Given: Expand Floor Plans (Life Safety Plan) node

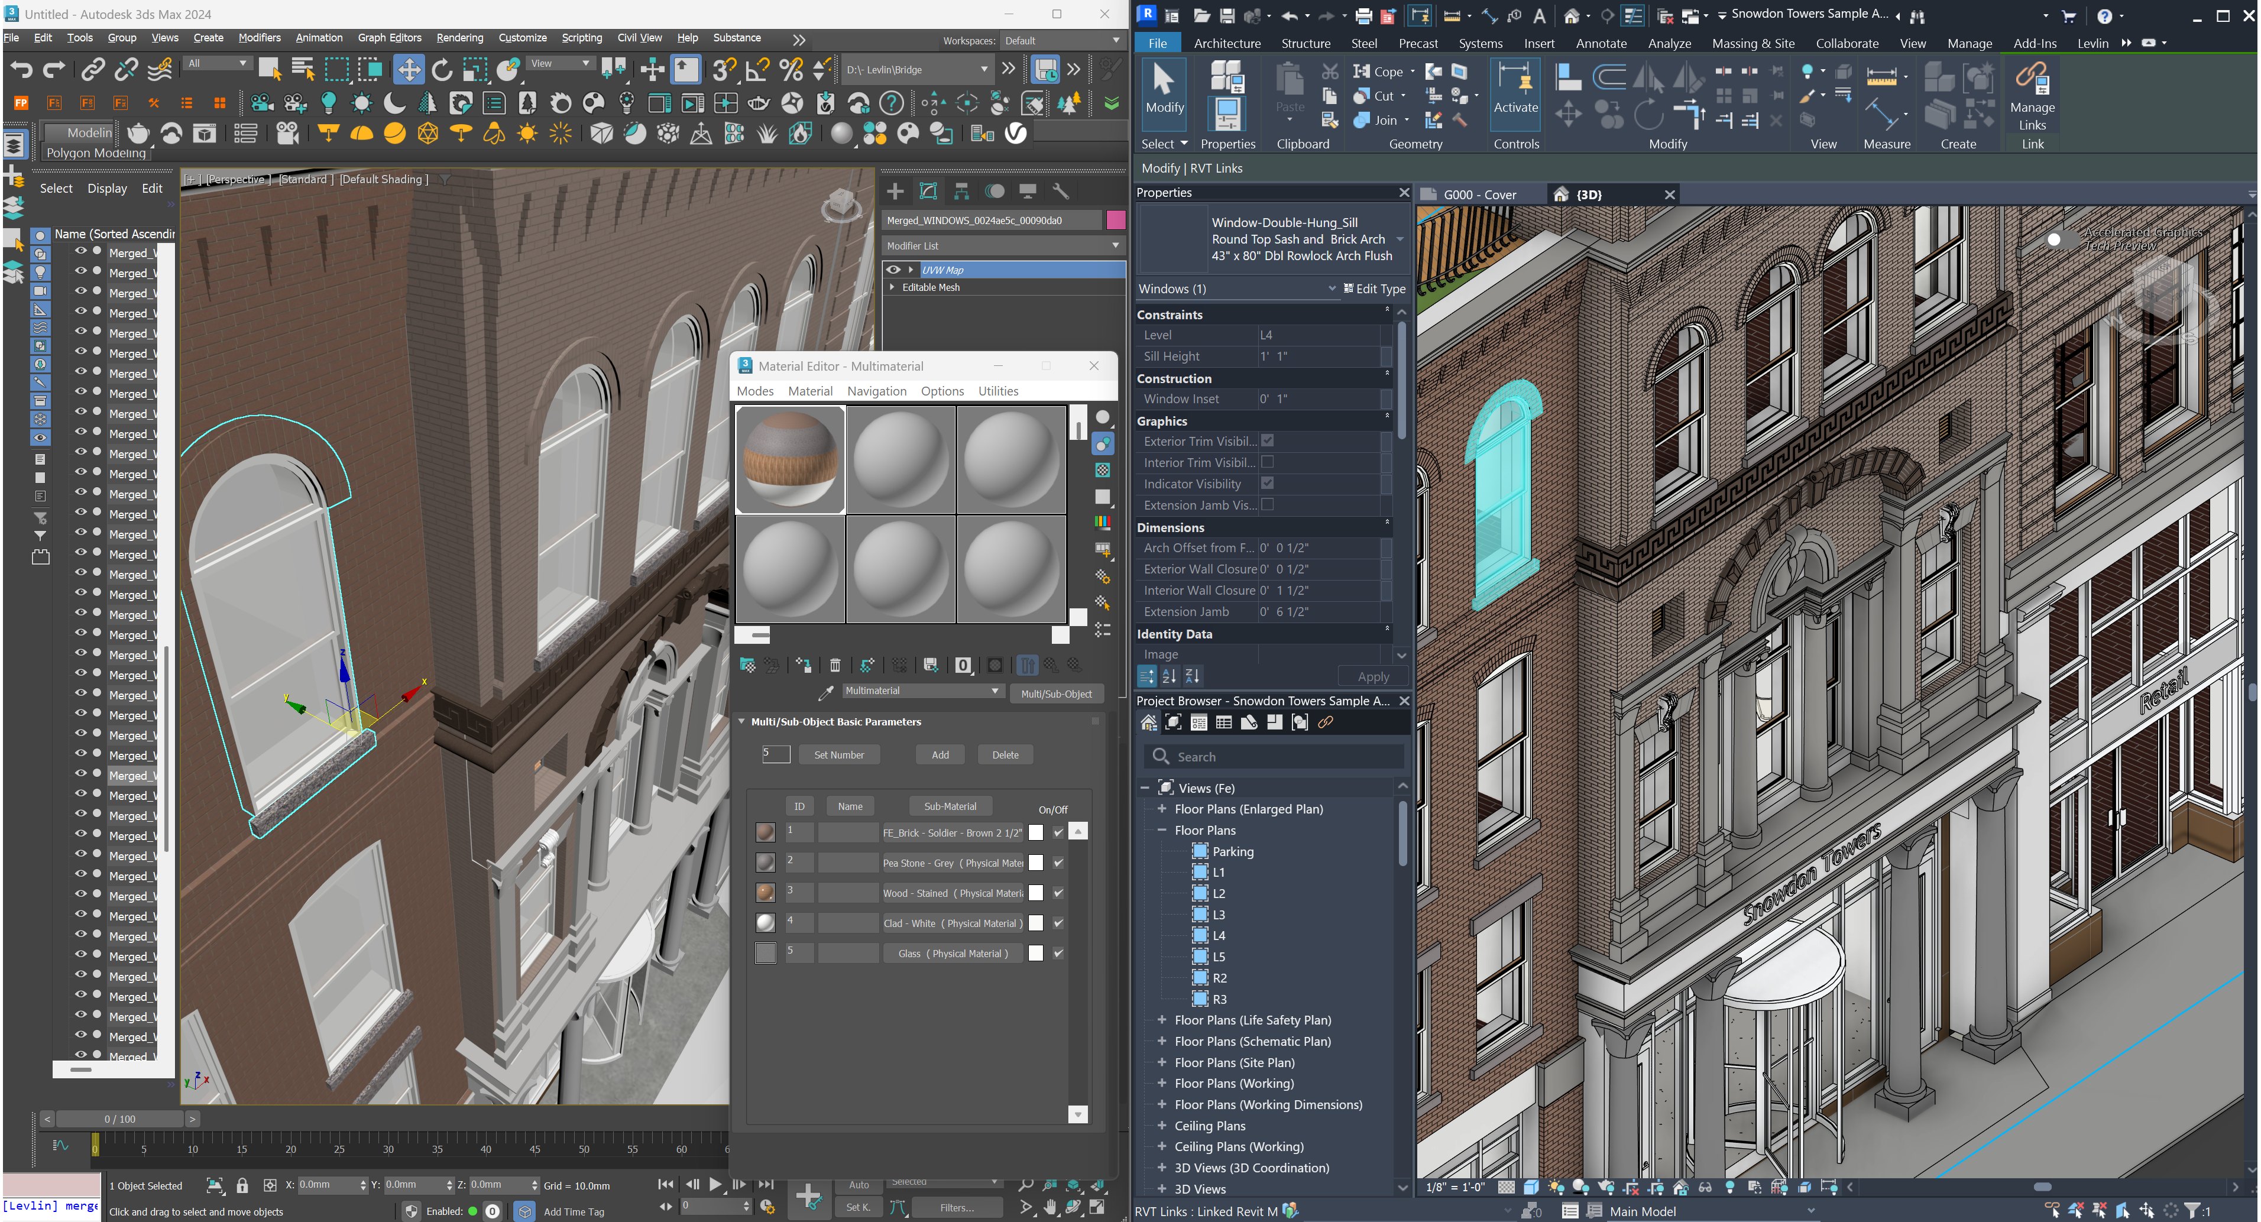Looking at the screenshot, I should click(1161, 1019).
